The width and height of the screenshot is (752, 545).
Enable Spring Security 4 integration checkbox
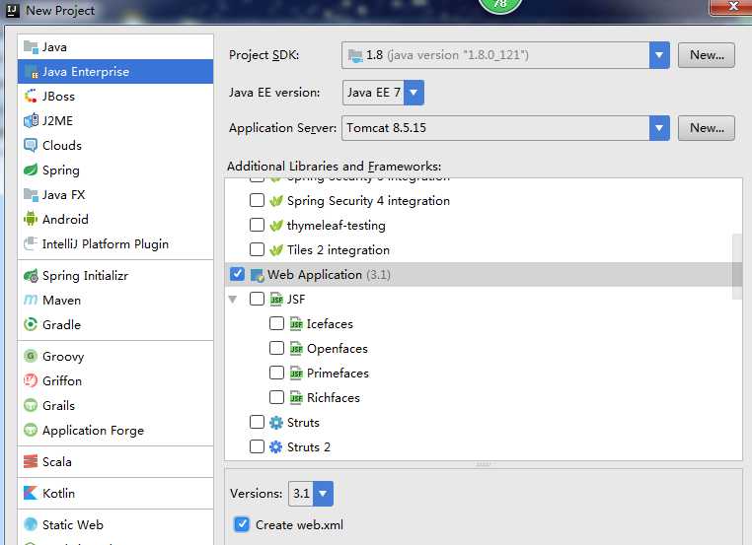pos(257,200)
